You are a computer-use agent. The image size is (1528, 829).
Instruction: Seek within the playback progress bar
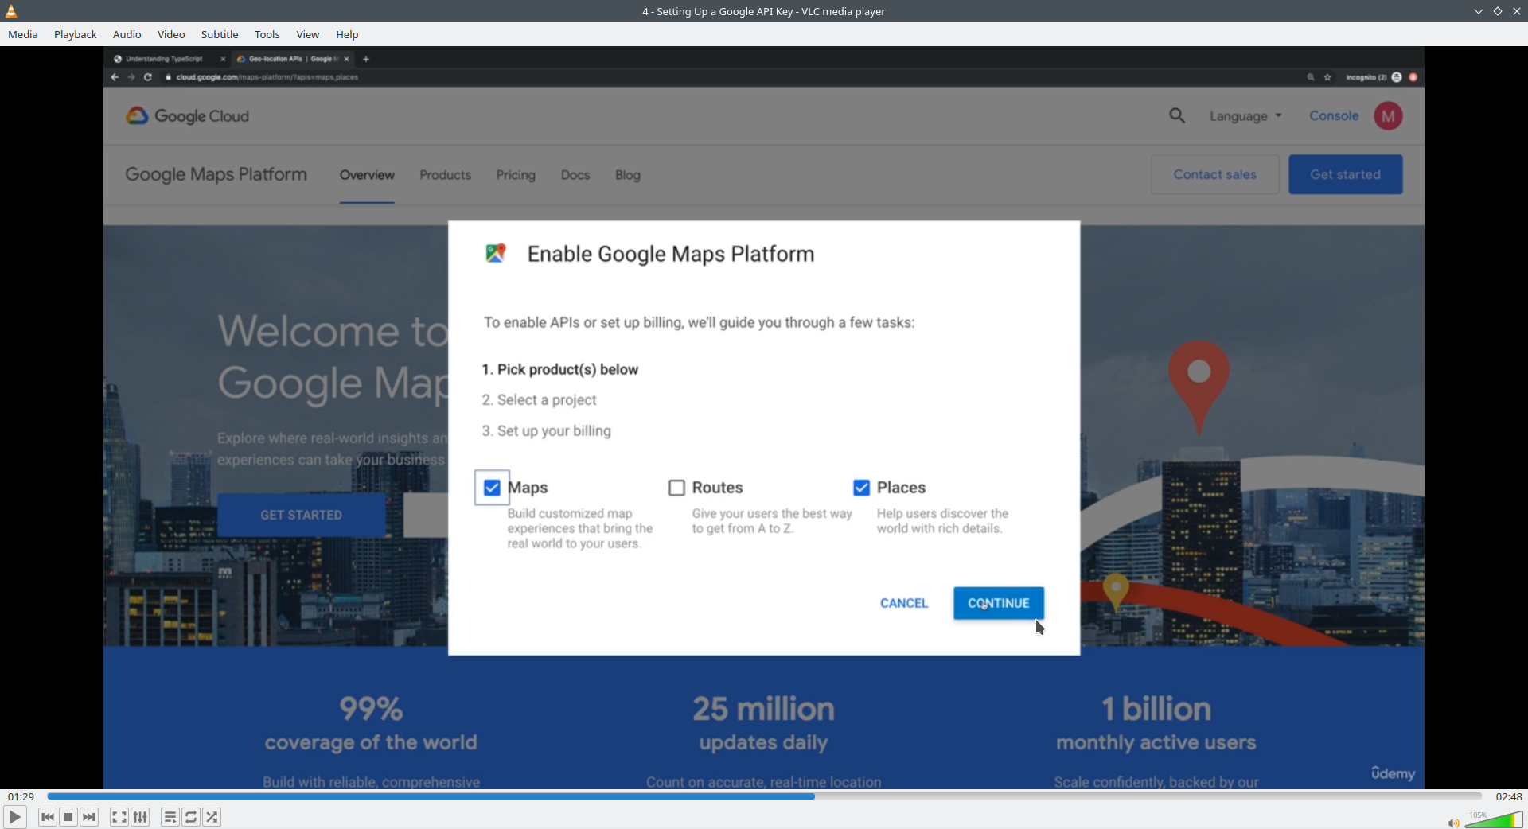[x=764, y=796]
